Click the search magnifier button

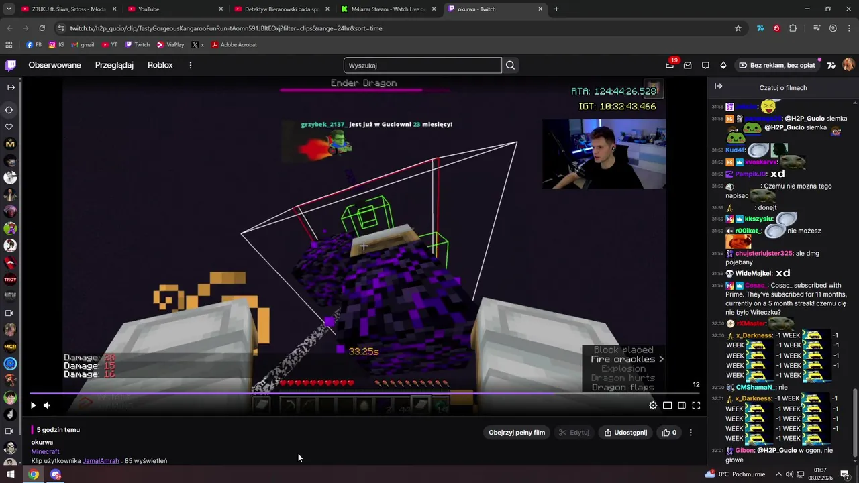[x=510, y=65]
